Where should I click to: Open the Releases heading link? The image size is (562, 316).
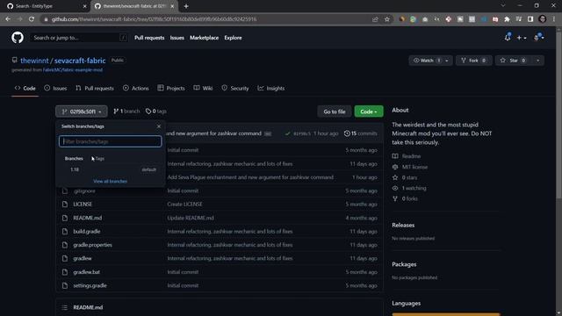tap(403, 225)
